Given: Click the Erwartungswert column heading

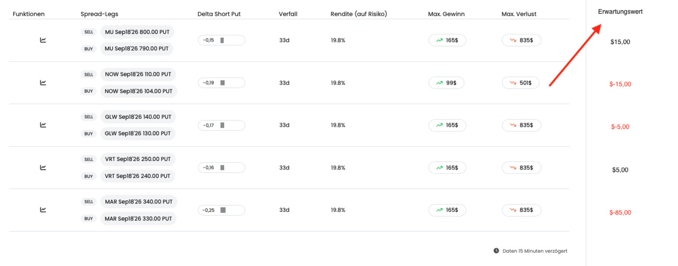Looking at the screenshot, I should pos(620,12).
